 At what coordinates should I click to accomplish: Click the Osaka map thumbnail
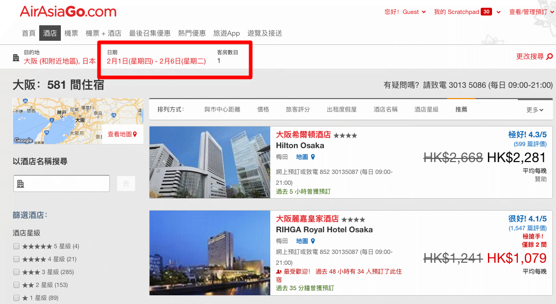[x=78, y=121]
